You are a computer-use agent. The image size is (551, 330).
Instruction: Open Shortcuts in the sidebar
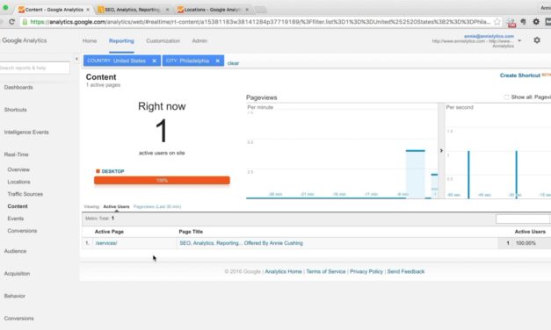pos(16,110)
